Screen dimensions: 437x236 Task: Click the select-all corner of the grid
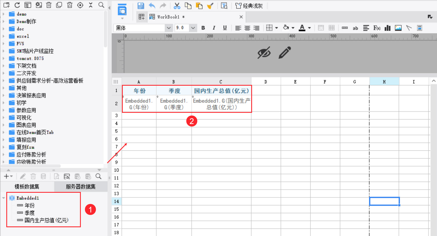coord(116,82)
